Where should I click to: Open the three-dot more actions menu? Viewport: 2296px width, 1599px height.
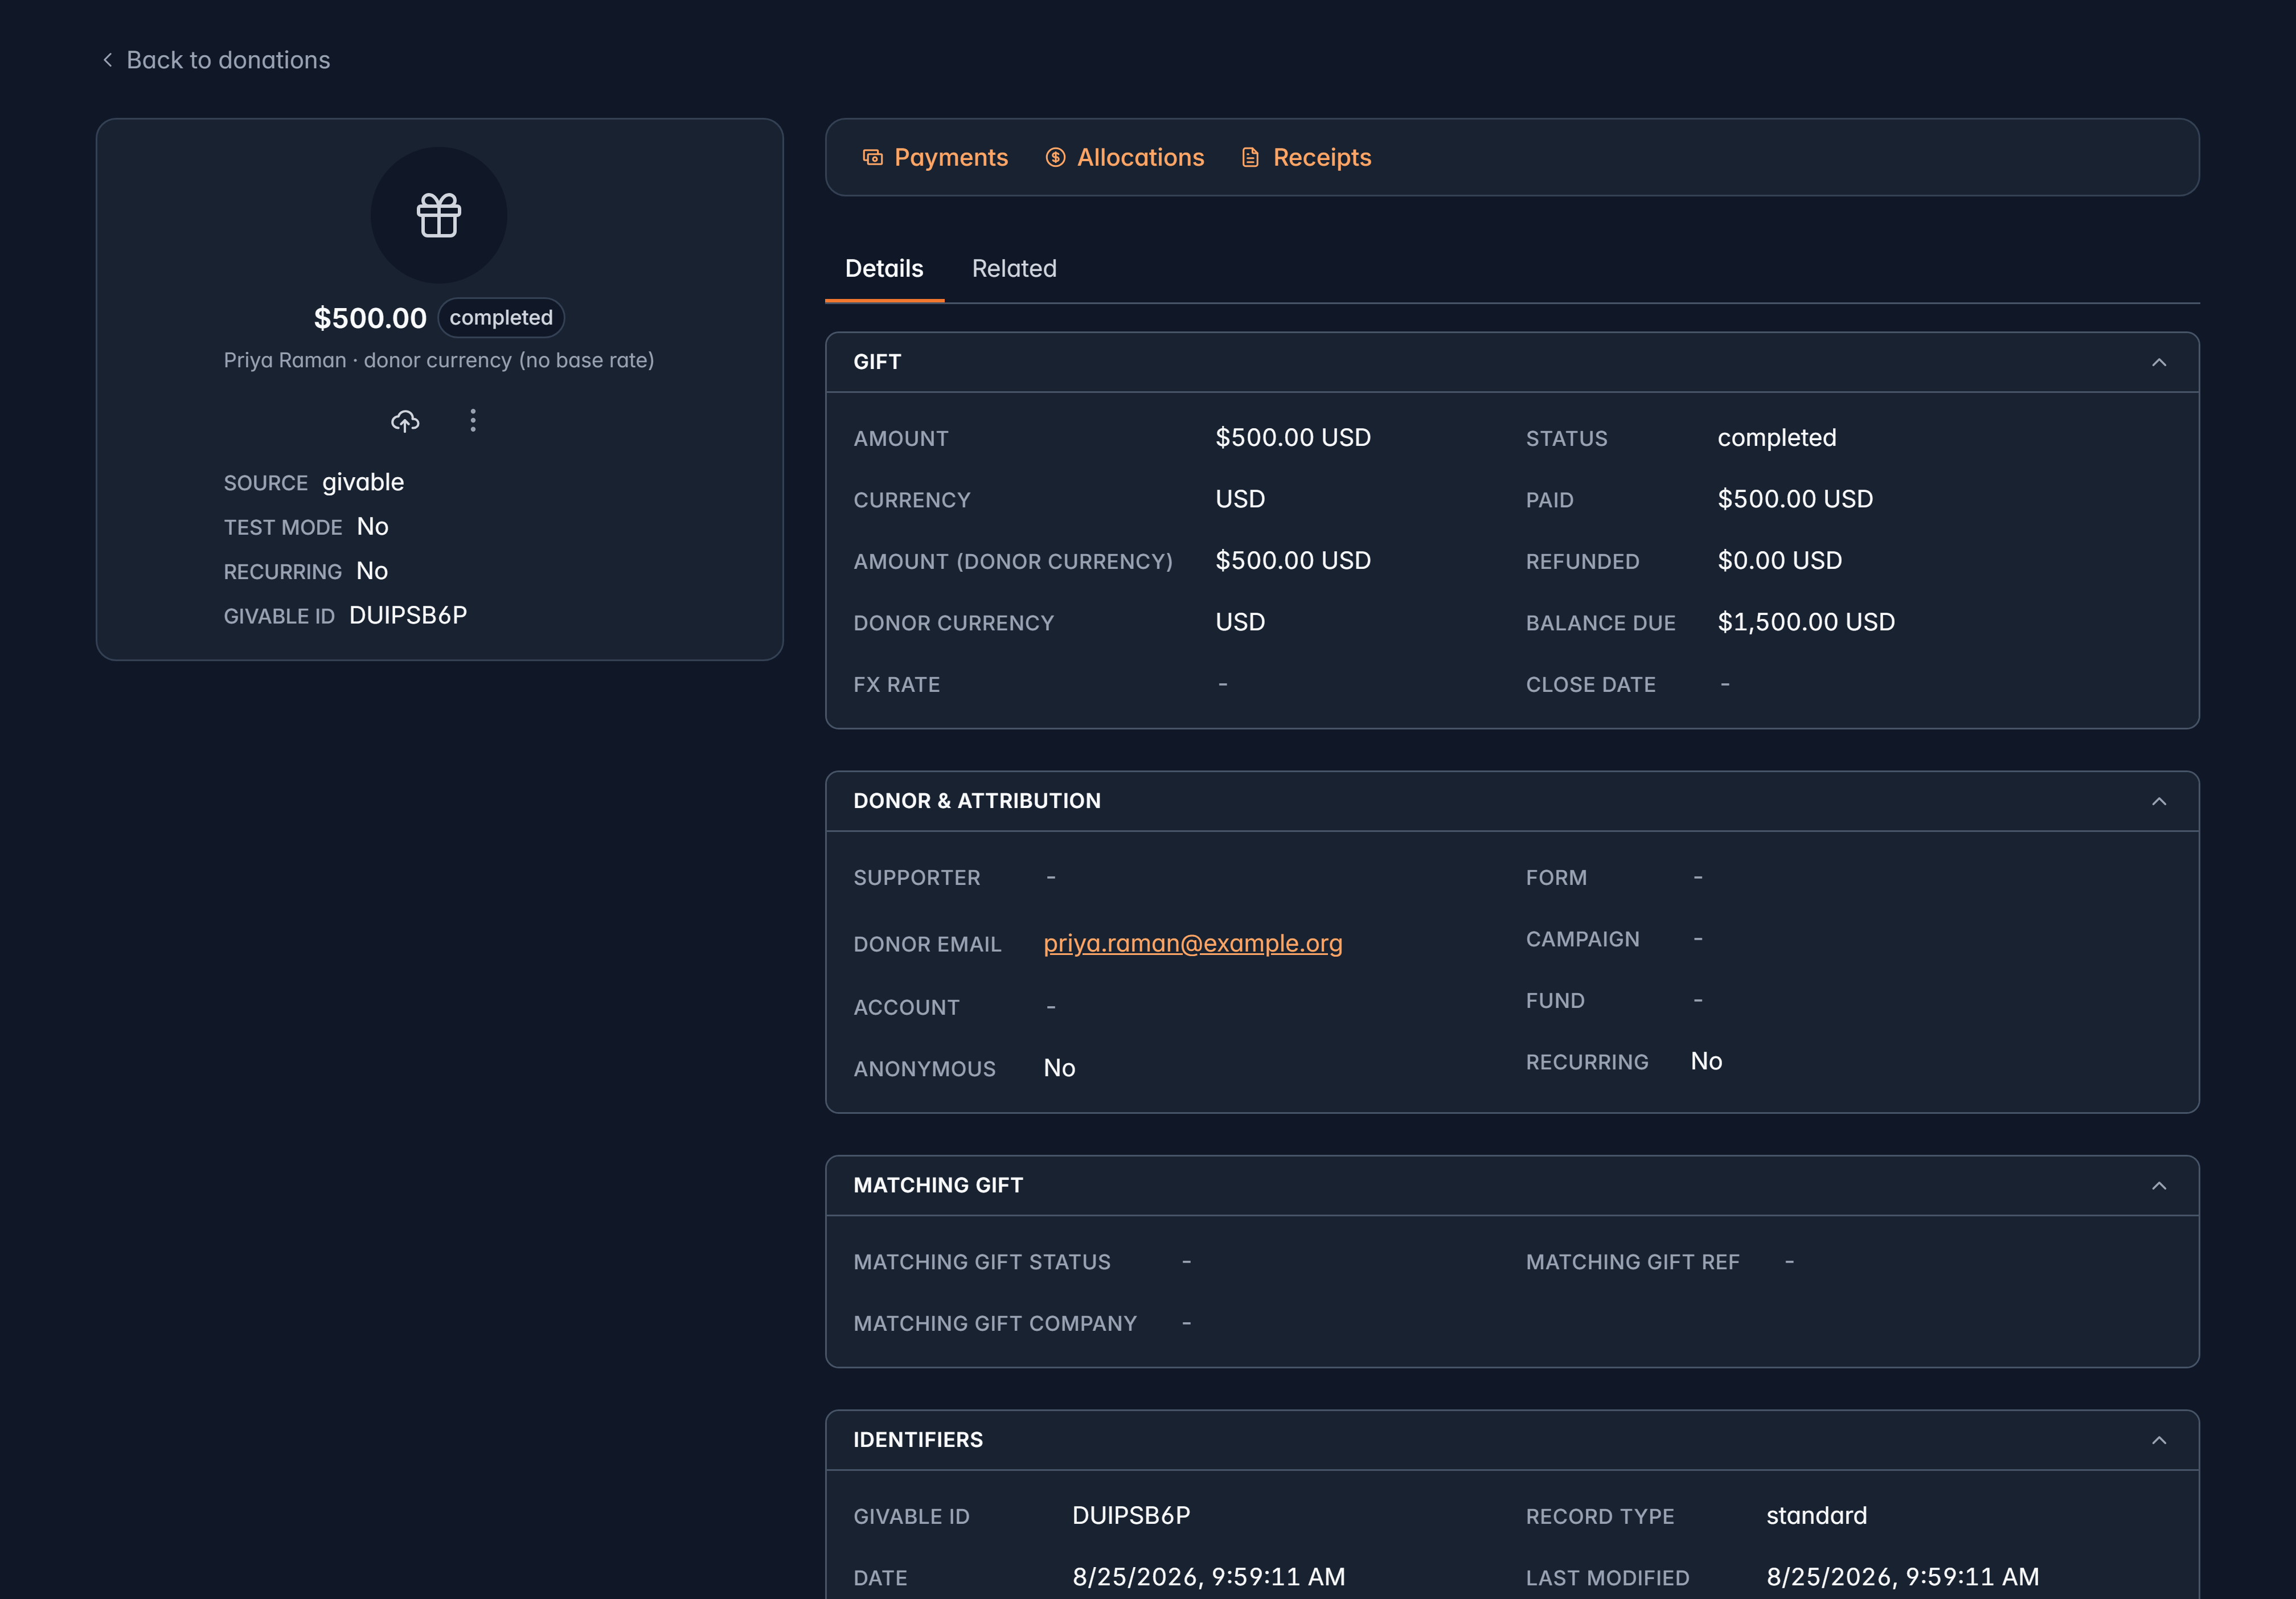pos(473,421)
